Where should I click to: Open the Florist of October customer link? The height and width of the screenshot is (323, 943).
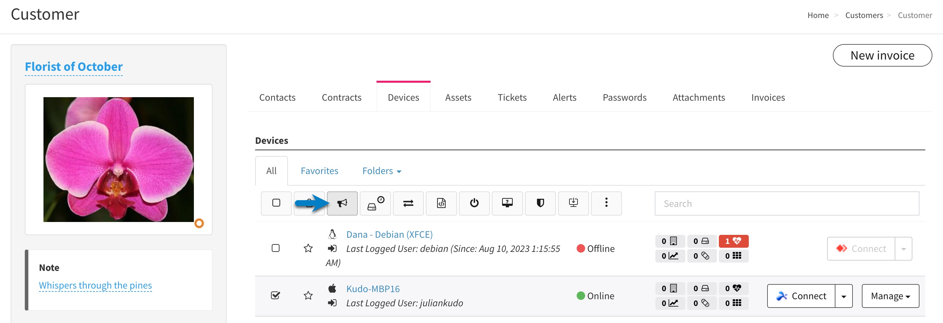coord(73,67)
